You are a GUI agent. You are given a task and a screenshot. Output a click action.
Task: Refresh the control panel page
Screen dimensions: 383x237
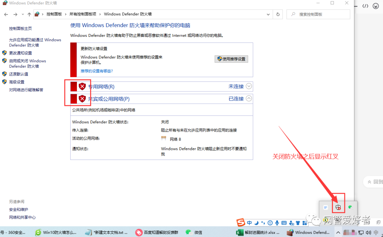click(278, 15)
